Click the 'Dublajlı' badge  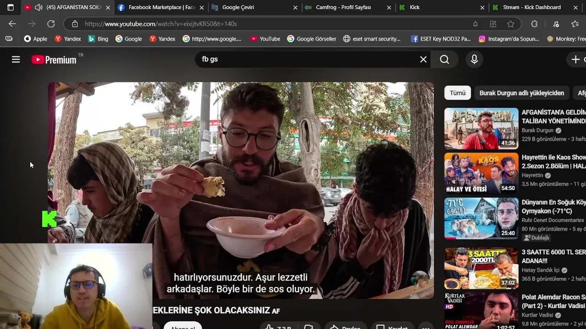pos(537,238)
